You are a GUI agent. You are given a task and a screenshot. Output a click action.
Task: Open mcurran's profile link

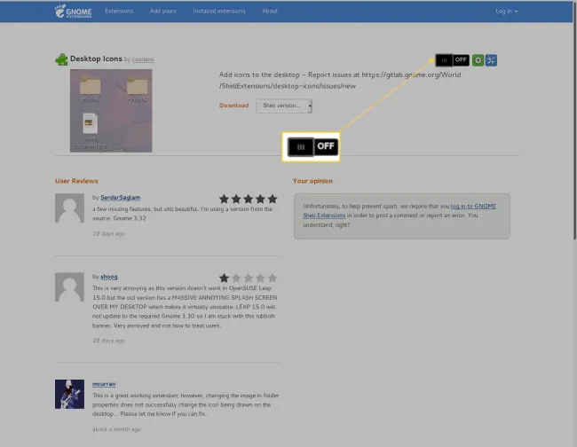(x=104, y=384)
